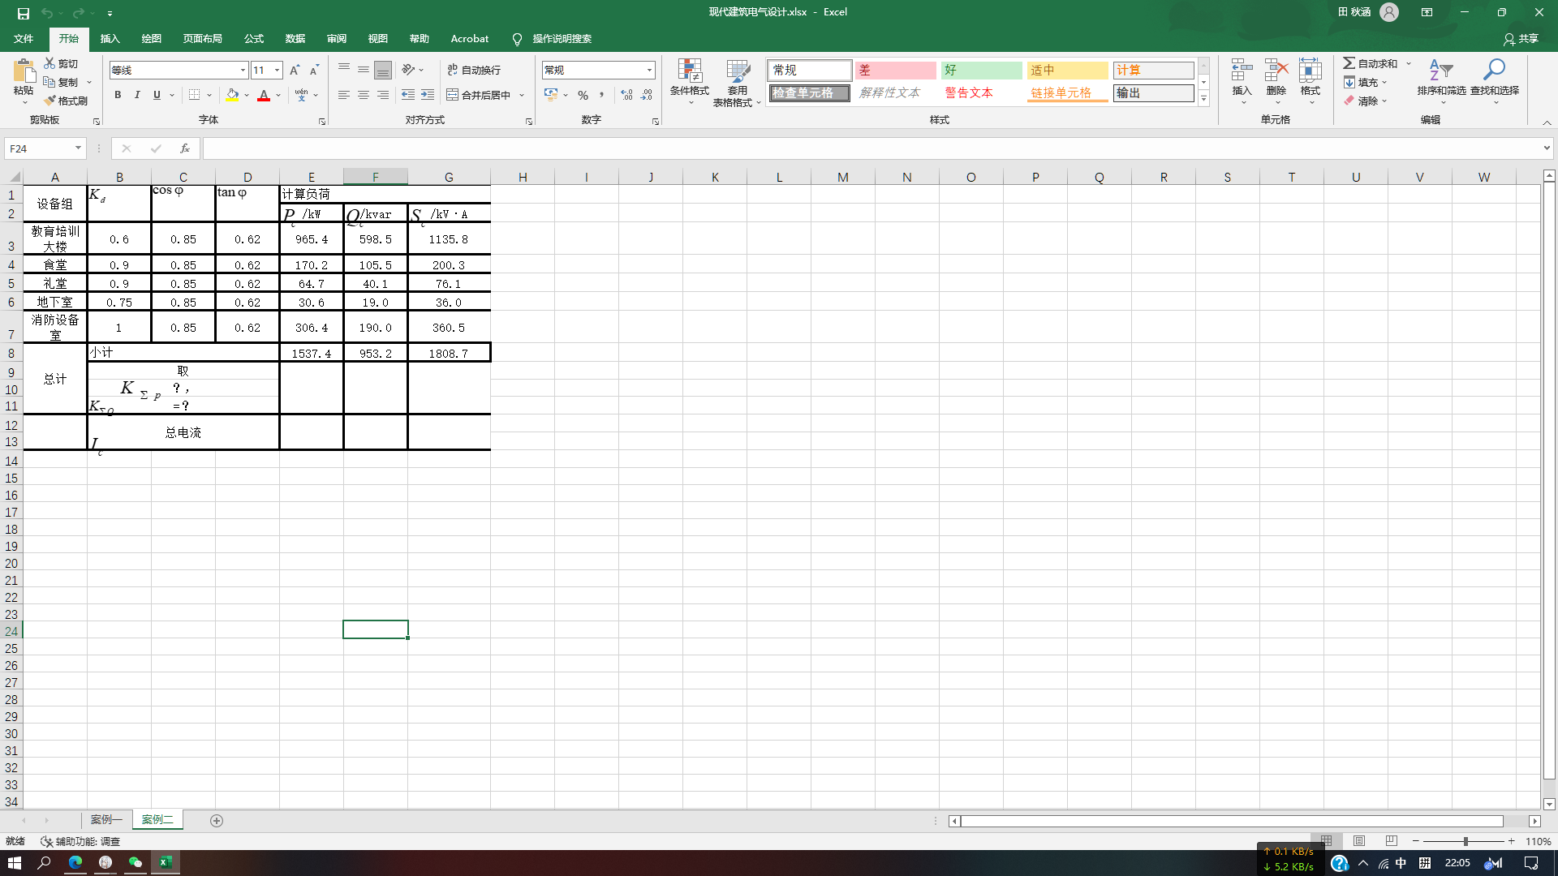Align text right in cell
Viewport: 1558px width, 876px height.
pyautogui.click(x=383, y=95)
